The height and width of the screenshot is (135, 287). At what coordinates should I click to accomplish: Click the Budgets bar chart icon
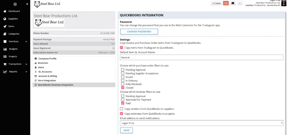5,49
